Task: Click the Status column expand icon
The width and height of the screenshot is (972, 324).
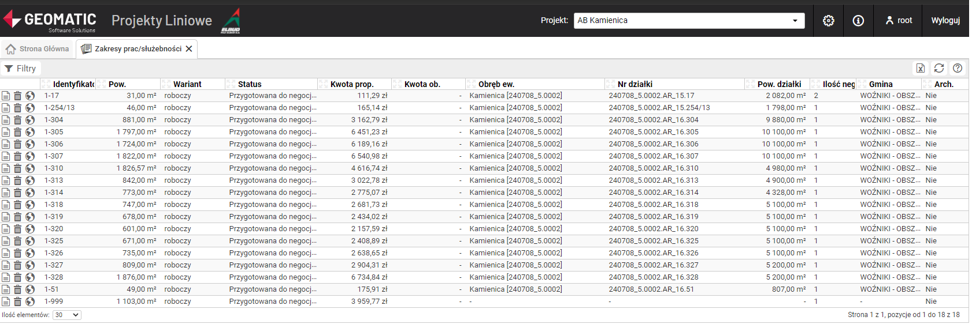Action: [231, 84]
